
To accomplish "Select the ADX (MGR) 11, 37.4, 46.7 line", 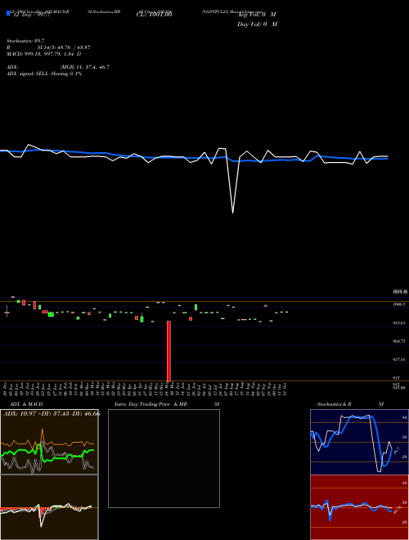I will pos(58,67).
